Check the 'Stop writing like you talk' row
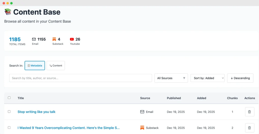 9,112
